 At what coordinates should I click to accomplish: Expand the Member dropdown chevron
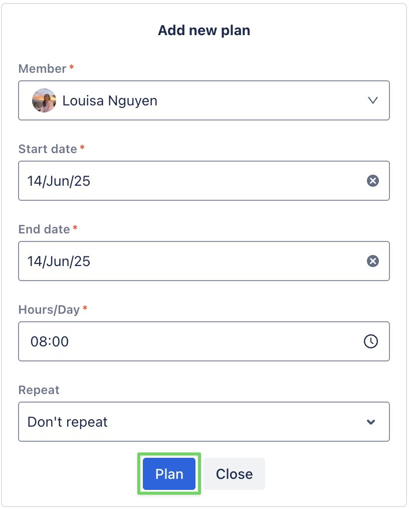pyautogui.click(x=373, y=100)
